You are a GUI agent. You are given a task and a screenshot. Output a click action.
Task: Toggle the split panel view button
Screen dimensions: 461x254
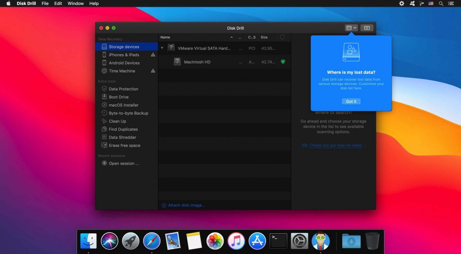(x=367, y=28)
